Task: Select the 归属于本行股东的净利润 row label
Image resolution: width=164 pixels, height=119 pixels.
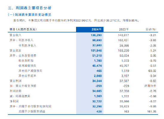Action: pyautogui.click(x=35, y=106)
